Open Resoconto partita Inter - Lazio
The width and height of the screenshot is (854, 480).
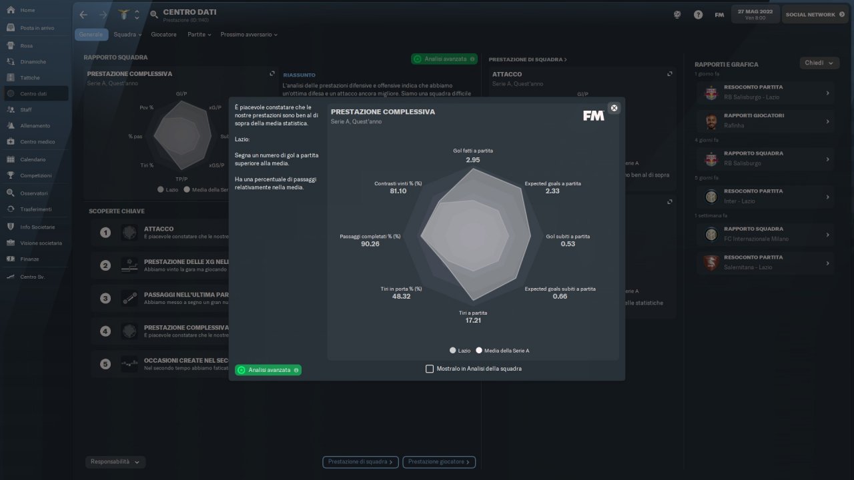click(764, 197)
